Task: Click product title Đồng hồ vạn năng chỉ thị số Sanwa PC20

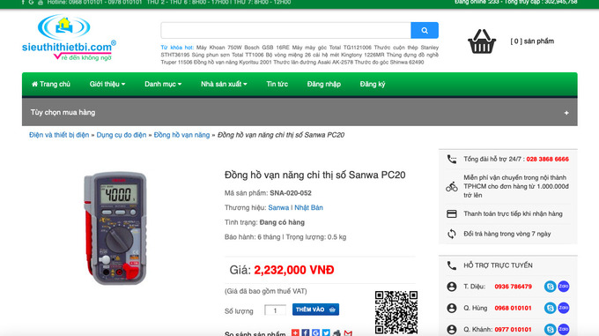Action: point(314,175)
